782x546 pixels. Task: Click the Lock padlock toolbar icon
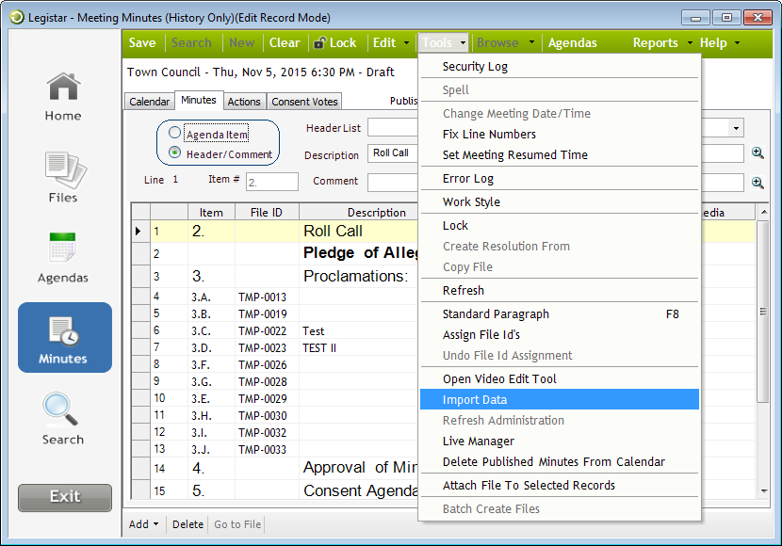[x=319, y=43]
